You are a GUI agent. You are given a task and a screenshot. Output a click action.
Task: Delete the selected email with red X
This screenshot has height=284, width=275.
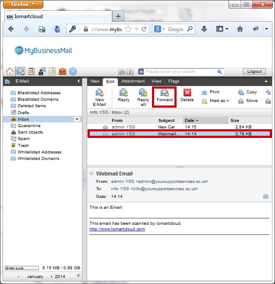point(187,96)
